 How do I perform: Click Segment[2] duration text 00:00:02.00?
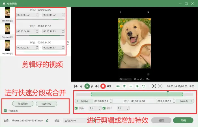coord(44,10)
